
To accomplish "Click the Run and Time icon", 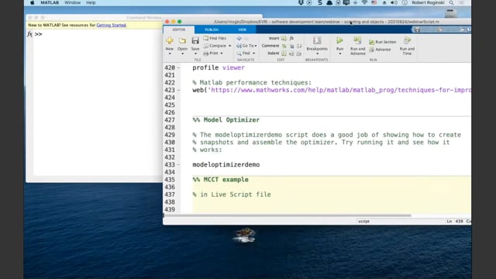I will (x=407, y=40).
